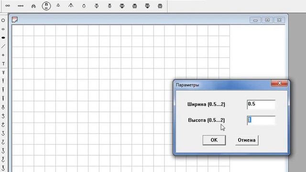Choose the larger three-leg decrease triangle symbol

pyautogui.click(x=71, y=5)
